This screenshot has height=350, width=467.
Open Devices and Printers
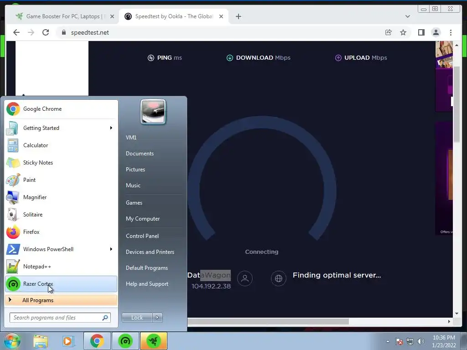tap(150, 252)
